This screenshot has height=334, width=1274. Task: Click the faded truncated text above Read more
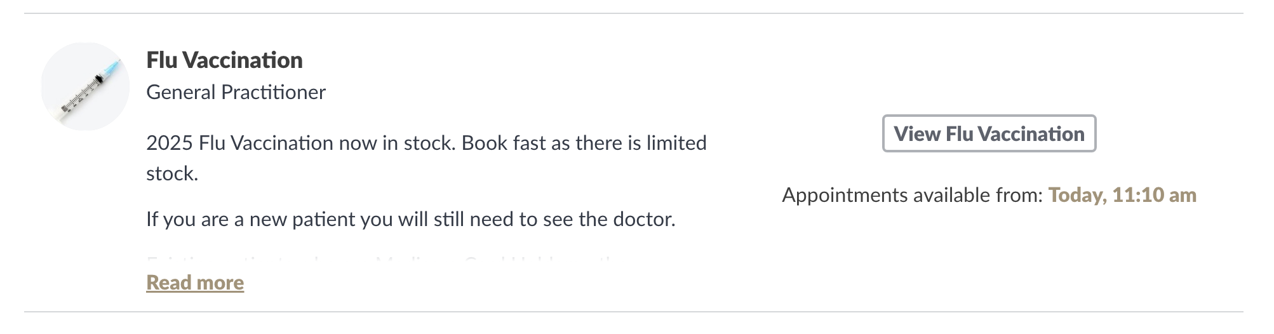tap(381, 260)
